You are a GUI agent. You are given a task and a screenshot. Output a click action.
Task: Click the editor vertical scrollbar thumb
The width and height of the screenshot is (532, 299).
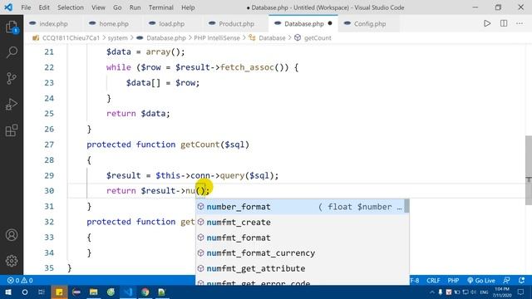click(x=529, y=170)
